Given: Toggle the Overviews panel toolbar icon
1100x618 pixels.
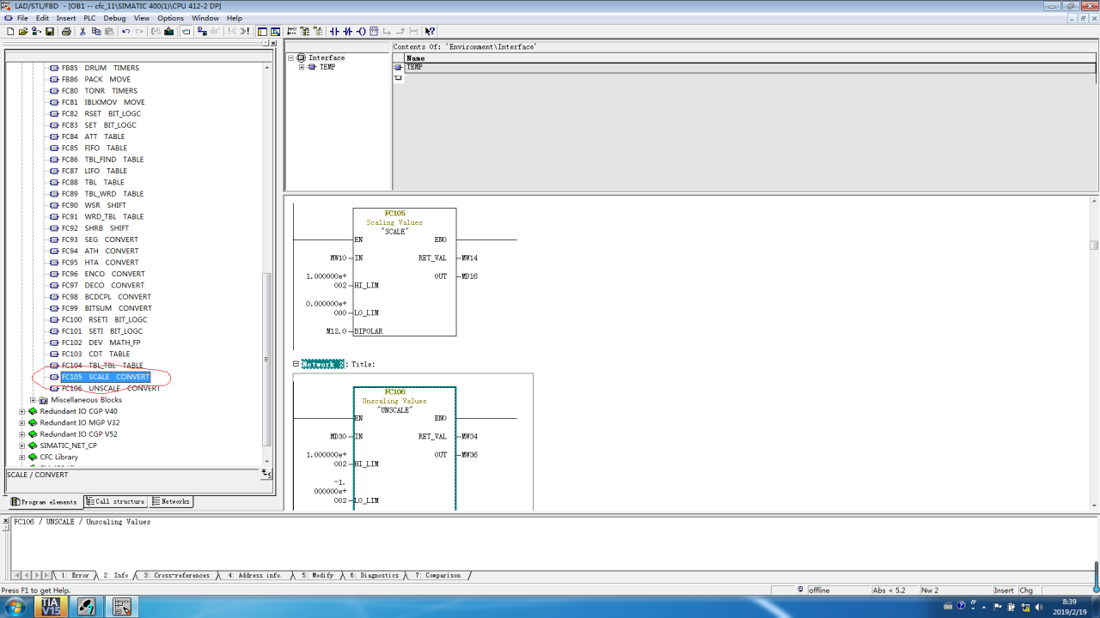Looking at the screenshot, I should [x=262, y=31].
